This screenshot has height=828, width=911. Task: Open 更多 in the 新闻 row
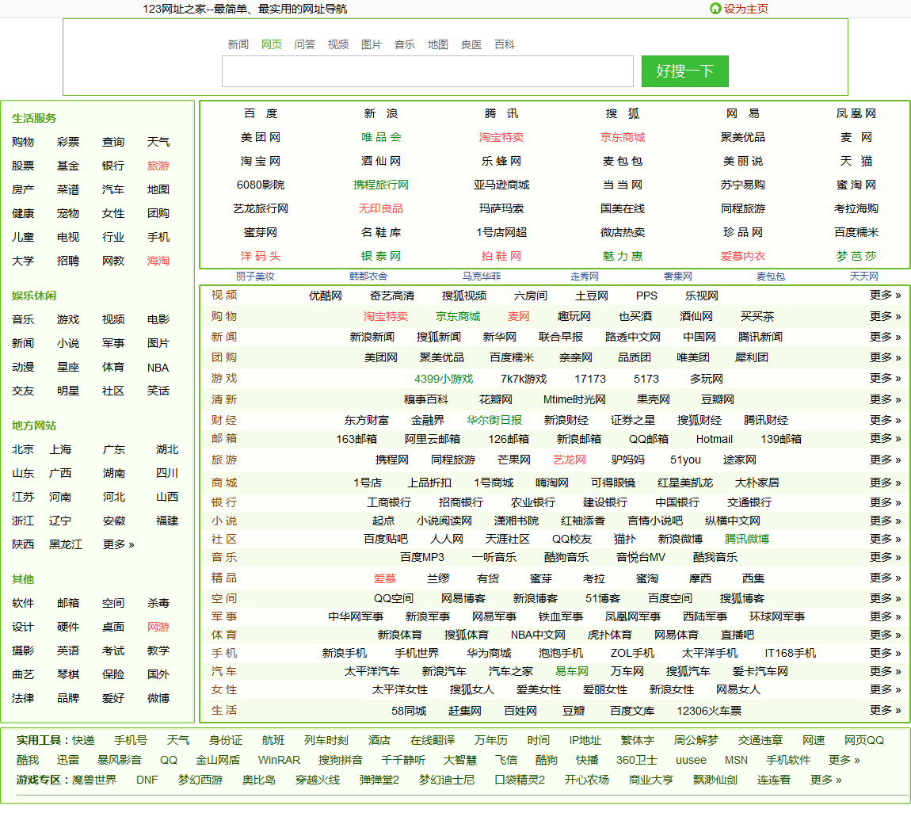885,337
